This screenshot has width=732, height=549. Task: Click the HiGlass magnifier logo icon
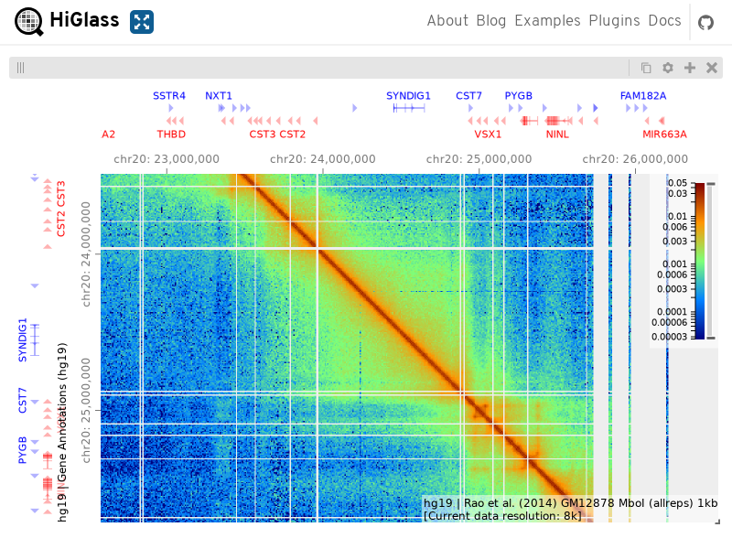coord(29,21)
